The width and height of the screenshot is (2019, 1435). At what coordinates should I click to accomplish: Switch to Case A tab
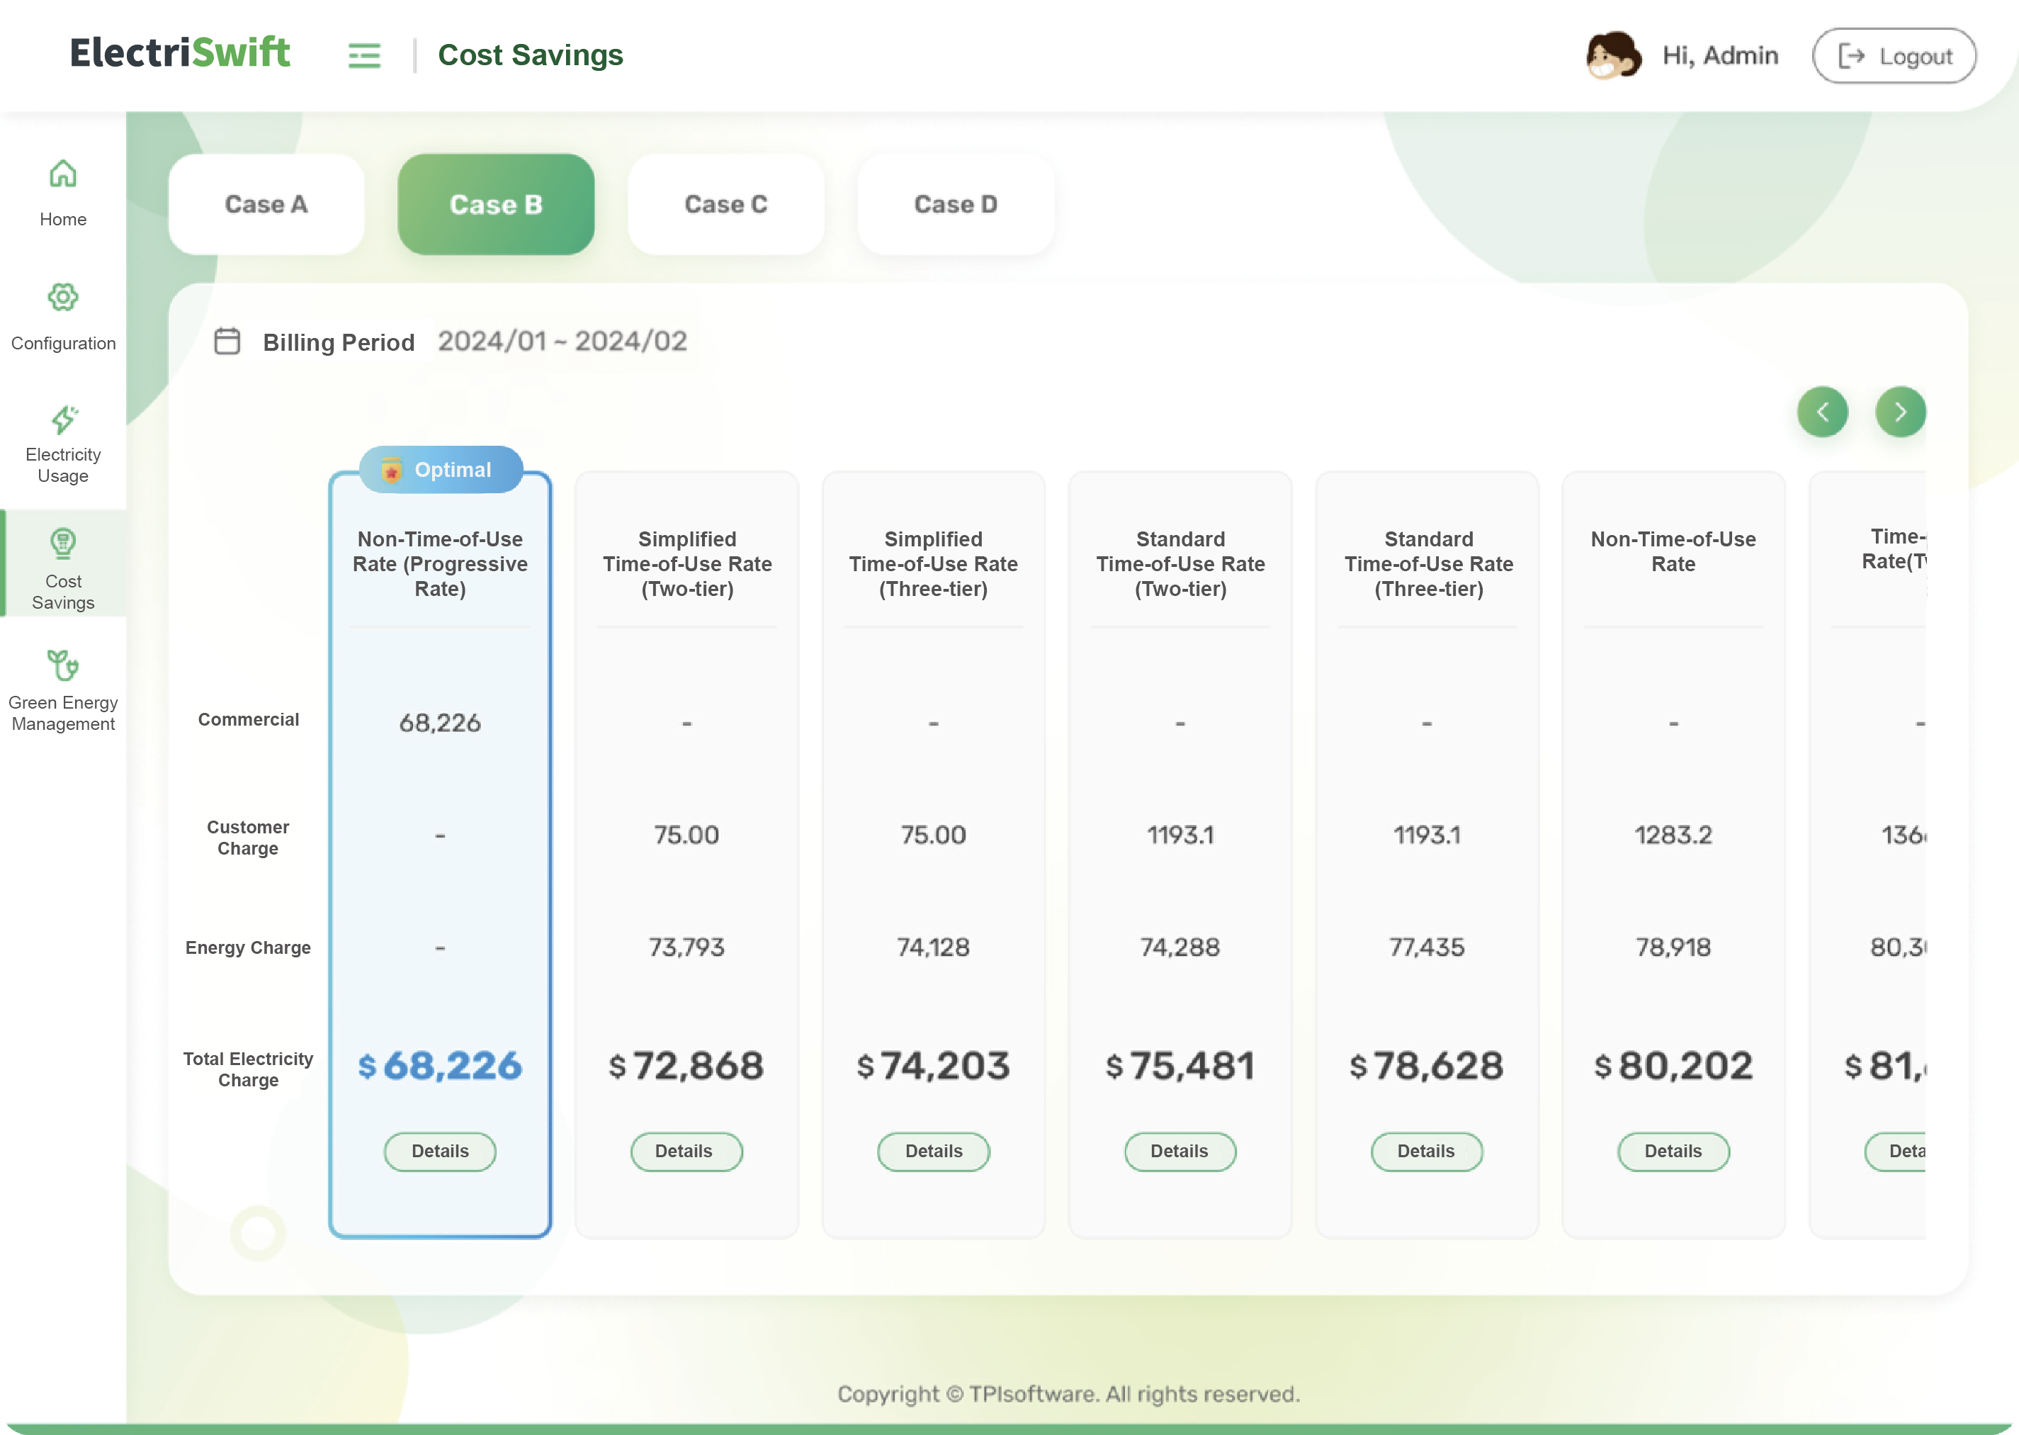[266, 204]
